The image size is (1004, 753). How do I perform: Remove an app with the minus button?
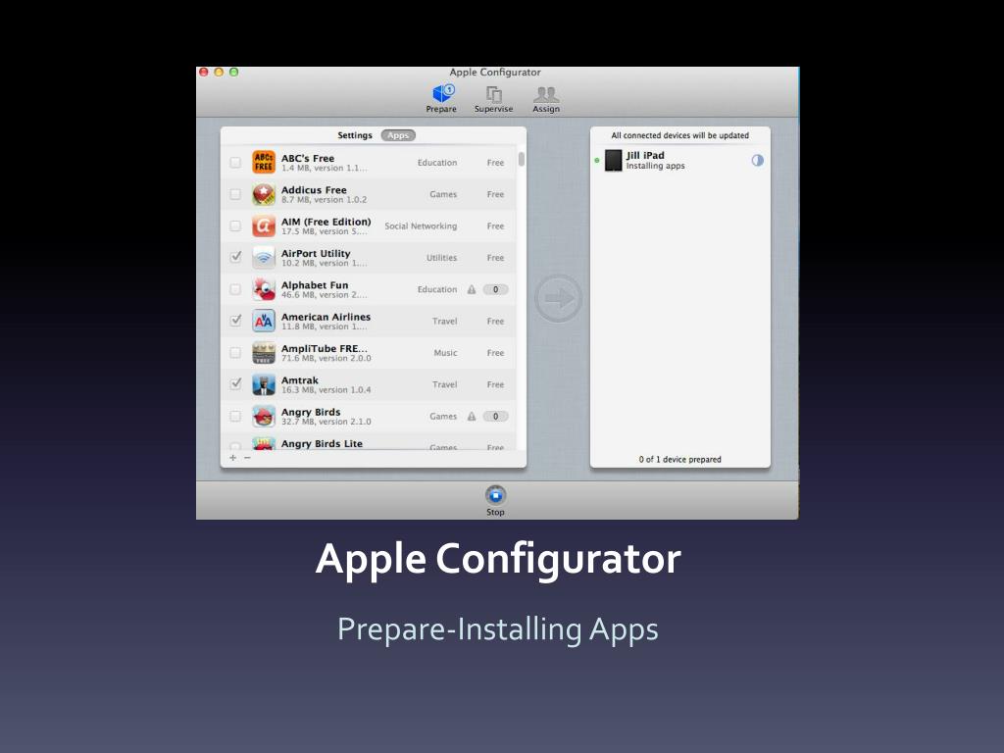pyautogui.click(x=247, y=458)
